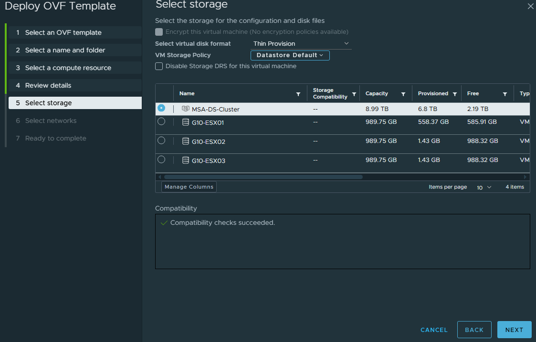Click the Manage Columns button
536x342 pixels.
point(189,187)
